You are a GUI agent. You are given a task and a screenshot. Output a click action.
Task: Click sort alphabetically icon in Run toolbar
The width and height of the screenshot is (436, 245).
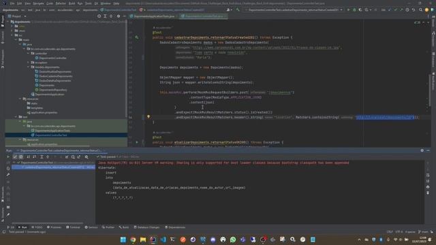[x=29, y=157]
